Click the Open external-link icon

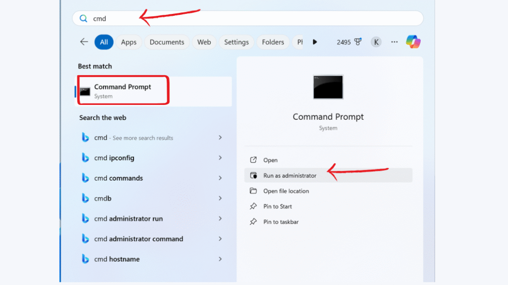(254, 160)
